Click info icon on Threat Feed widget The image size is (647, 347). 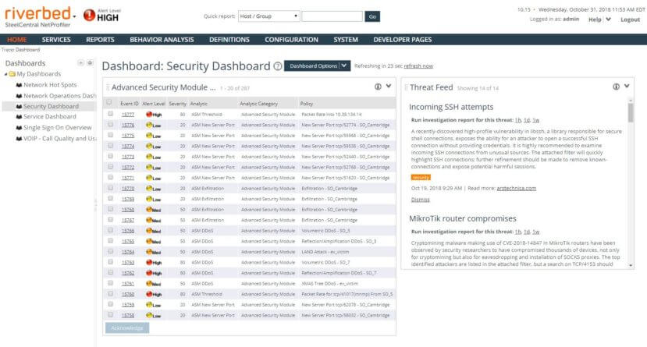click(x=616, y=87)
